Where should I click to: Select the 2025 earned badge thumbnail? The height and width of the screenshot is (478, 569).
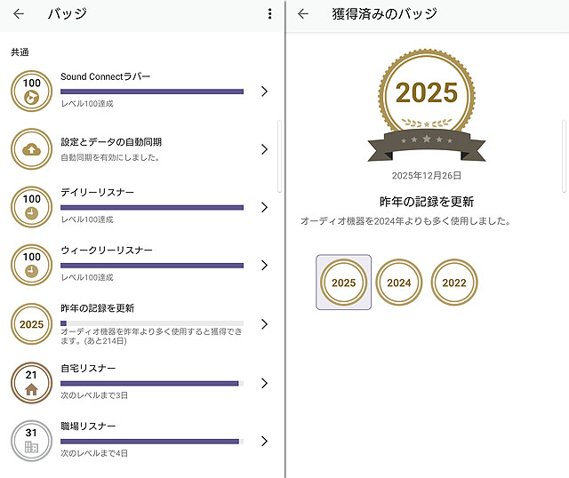[x=343, y=283]
